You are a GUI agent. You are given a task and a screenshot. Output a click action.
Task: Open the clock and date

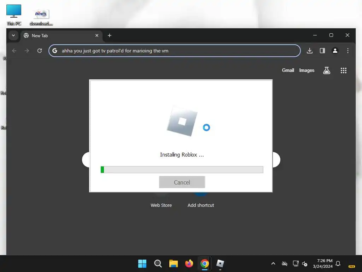pyautogui.click(x=323, y=263)
